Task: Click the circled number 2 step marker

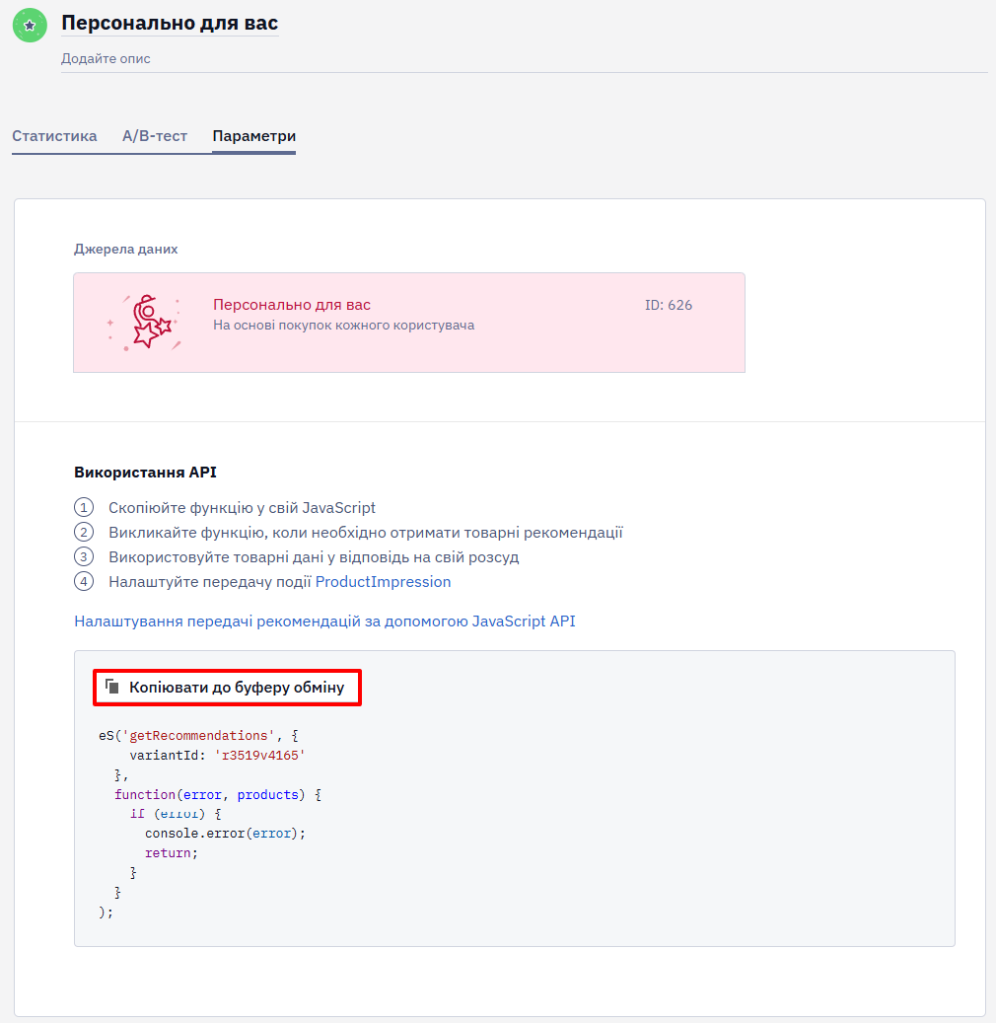Action: (84, 532)
